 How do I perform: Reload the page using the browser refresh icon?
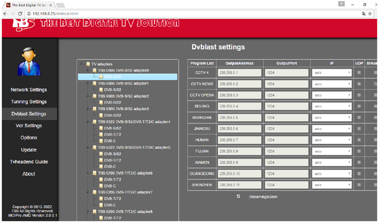[26, 13]
